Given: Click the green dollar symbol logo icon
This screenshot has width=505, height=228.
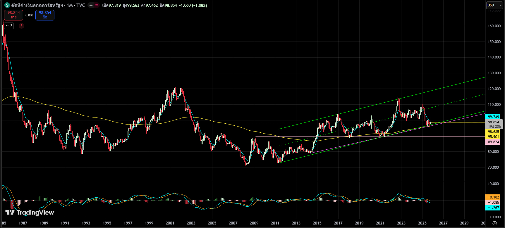Looking at the screenshot, I should click(x=7, y=5).
